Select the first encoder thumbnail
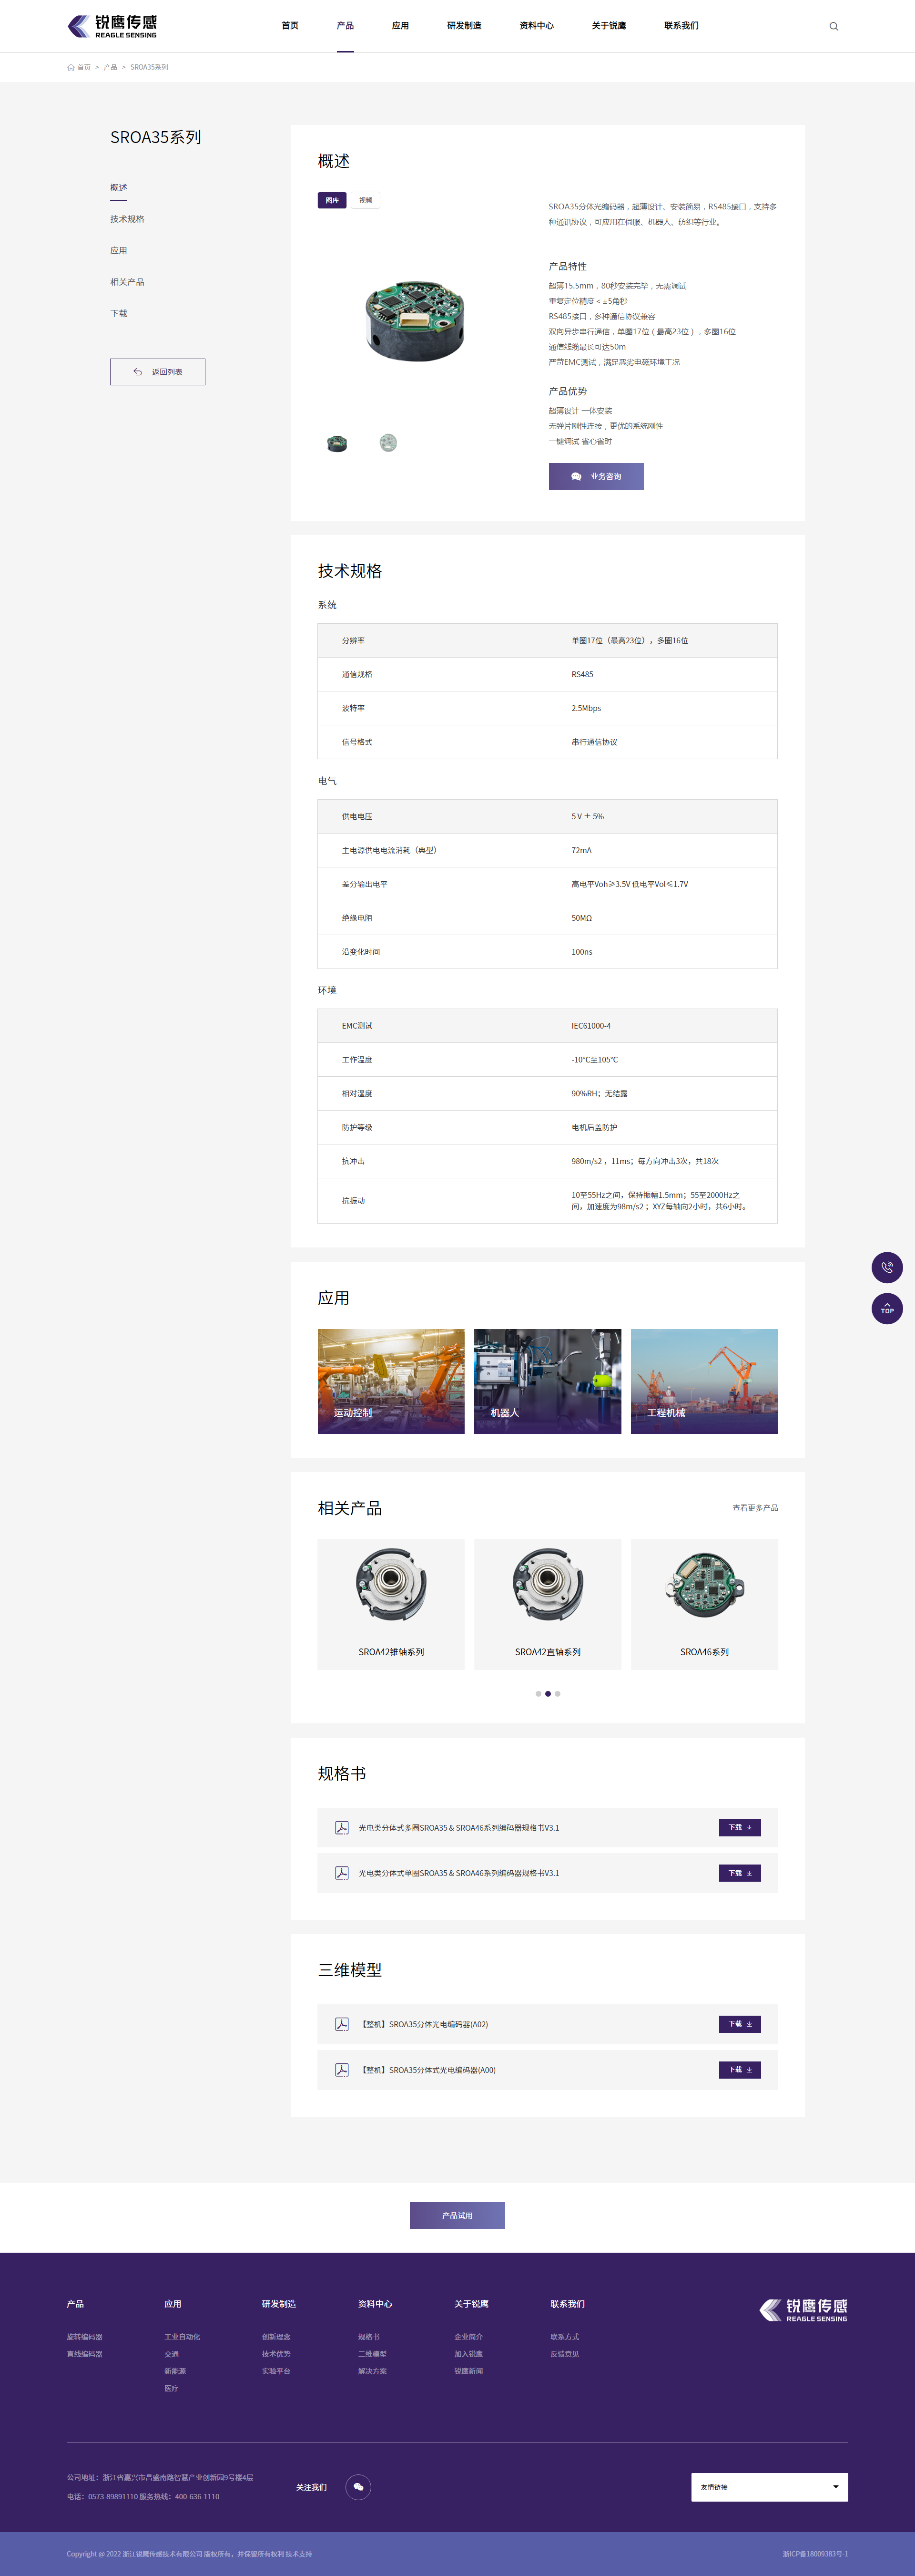915x2576 pixels. click(336, 443)
